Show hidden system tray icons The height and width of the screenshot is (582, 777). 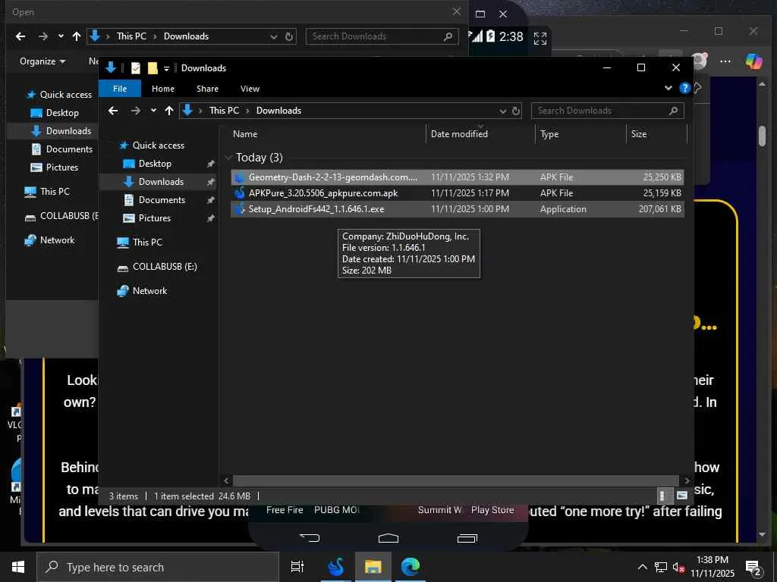coord(642,567)
